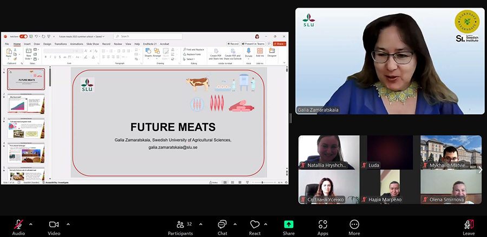
Task: Click the Paste icon in Clipboard group
Action: click(x=9, y=51)
